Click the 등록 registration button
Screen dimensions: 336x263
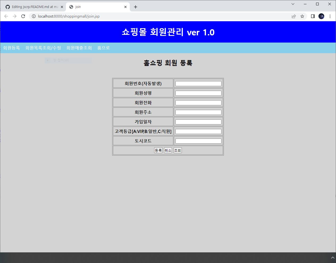(158, 150)
